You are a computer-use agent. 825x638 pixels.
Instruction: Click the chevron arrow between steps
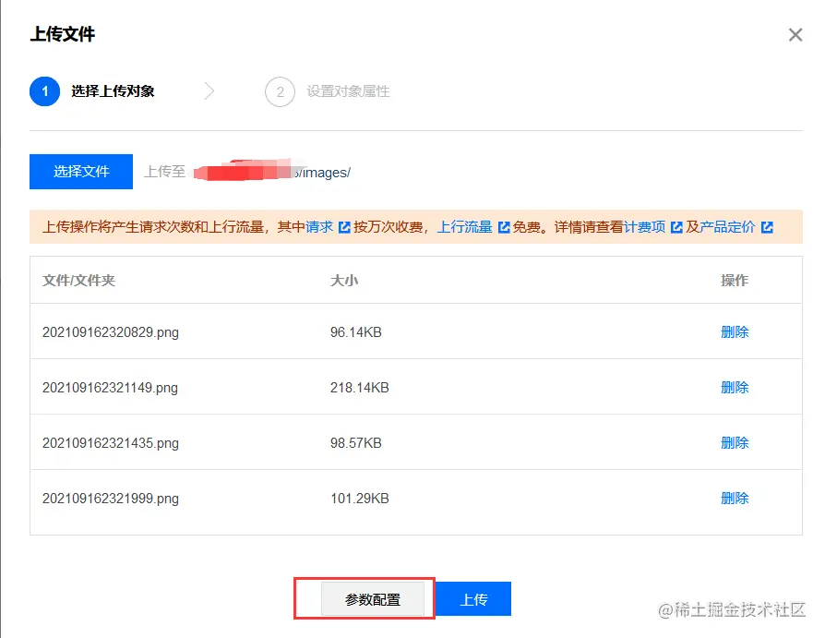(x=209, y=91)
